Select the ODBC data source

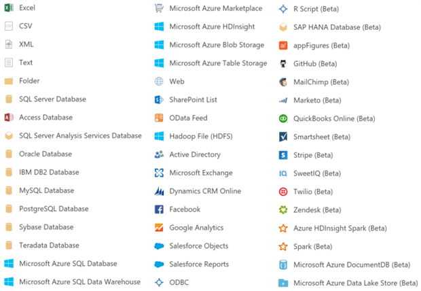tap(172, 282)
